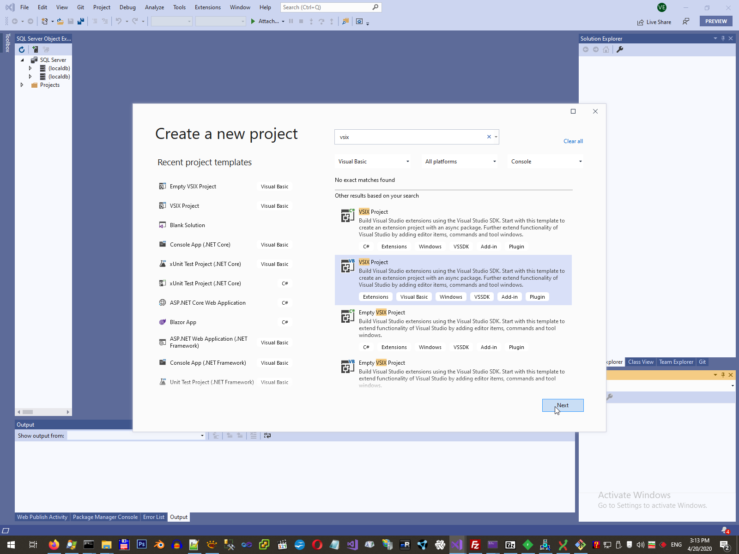Toggle auto-hide pin on the Properties panel
The image size is (739, 554).
(x=723, y=375)
